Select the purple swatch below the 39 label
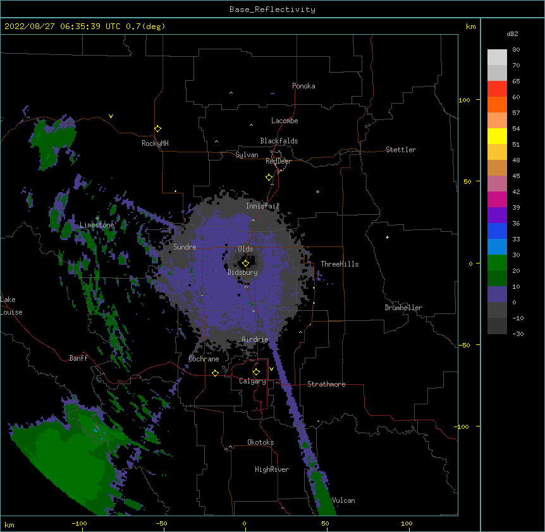This screenshot has height=532, width=545. coord(497,215)
